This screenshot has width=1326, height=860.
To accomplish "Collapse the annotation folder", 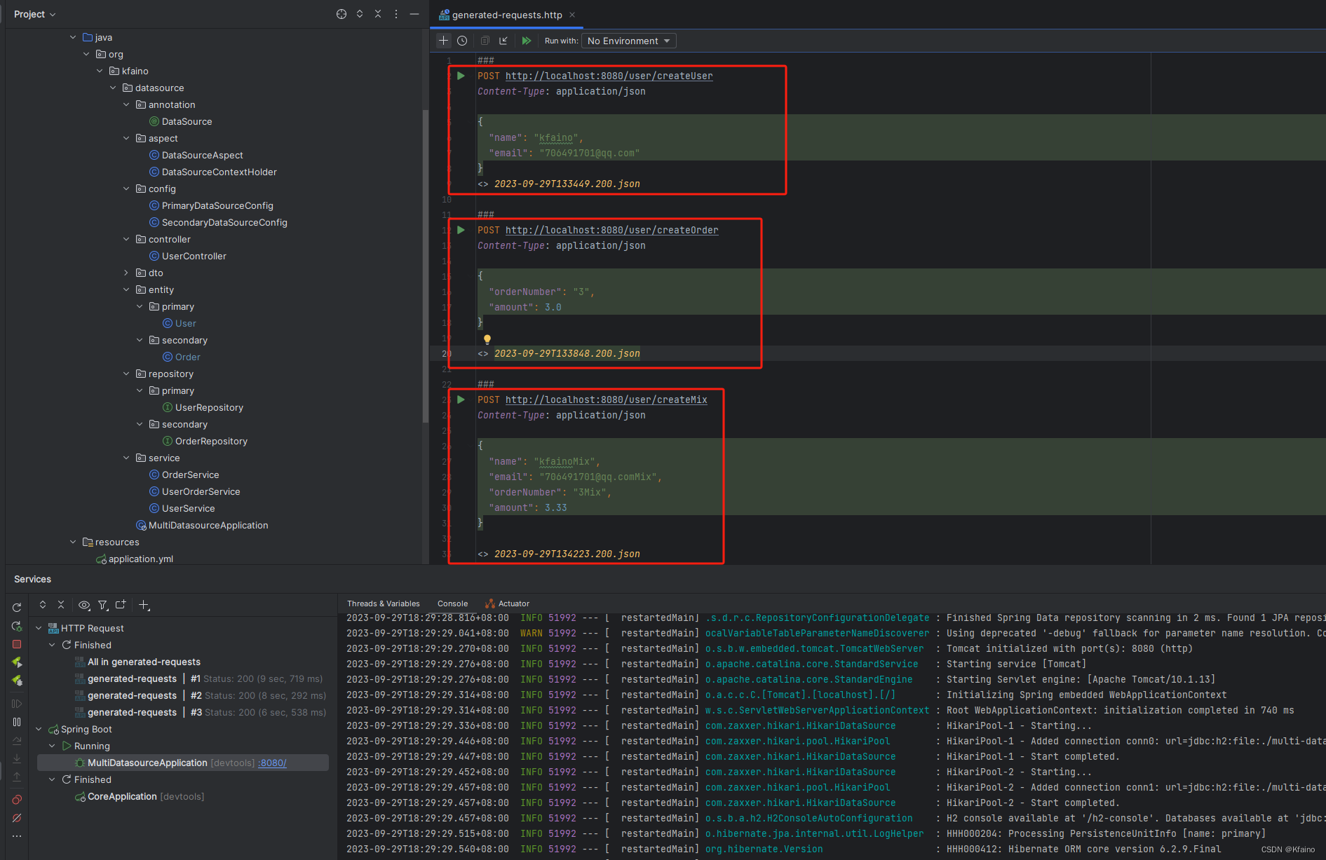I will 127,104.
